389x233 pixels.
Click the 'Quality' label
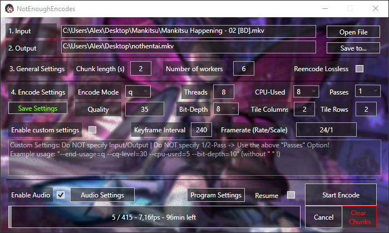(98, 110)
